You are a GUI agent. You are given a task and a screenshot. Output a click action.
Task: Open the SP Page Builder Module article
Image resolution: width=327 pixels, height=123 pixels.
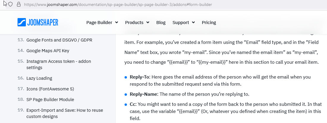[50, 100]
